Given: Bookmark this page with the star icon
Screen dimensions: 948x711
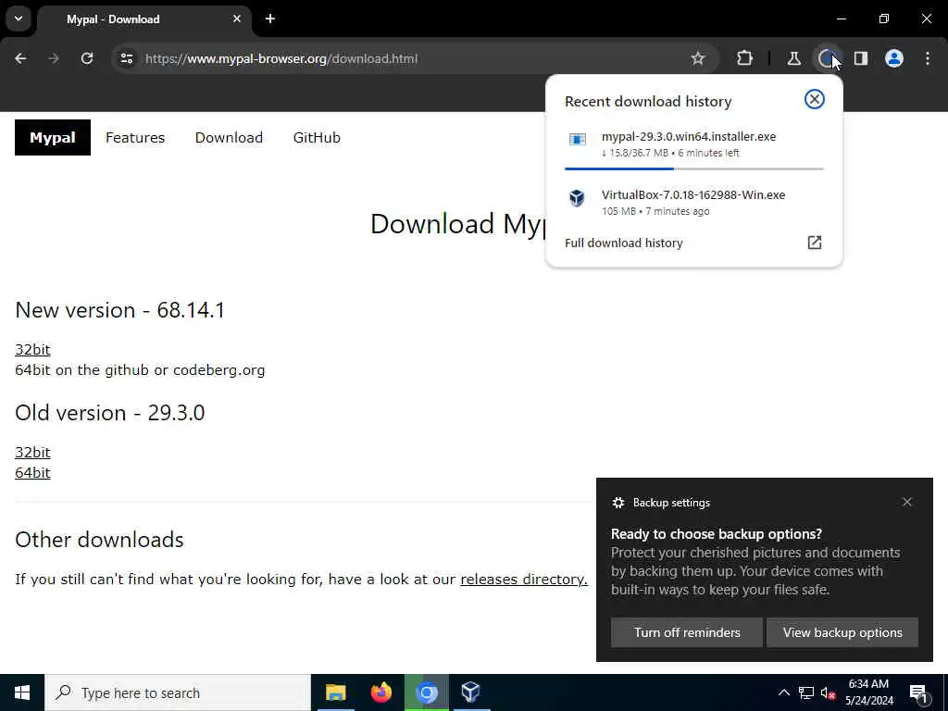Looking at the screenshot, I should tap(698, 58).
